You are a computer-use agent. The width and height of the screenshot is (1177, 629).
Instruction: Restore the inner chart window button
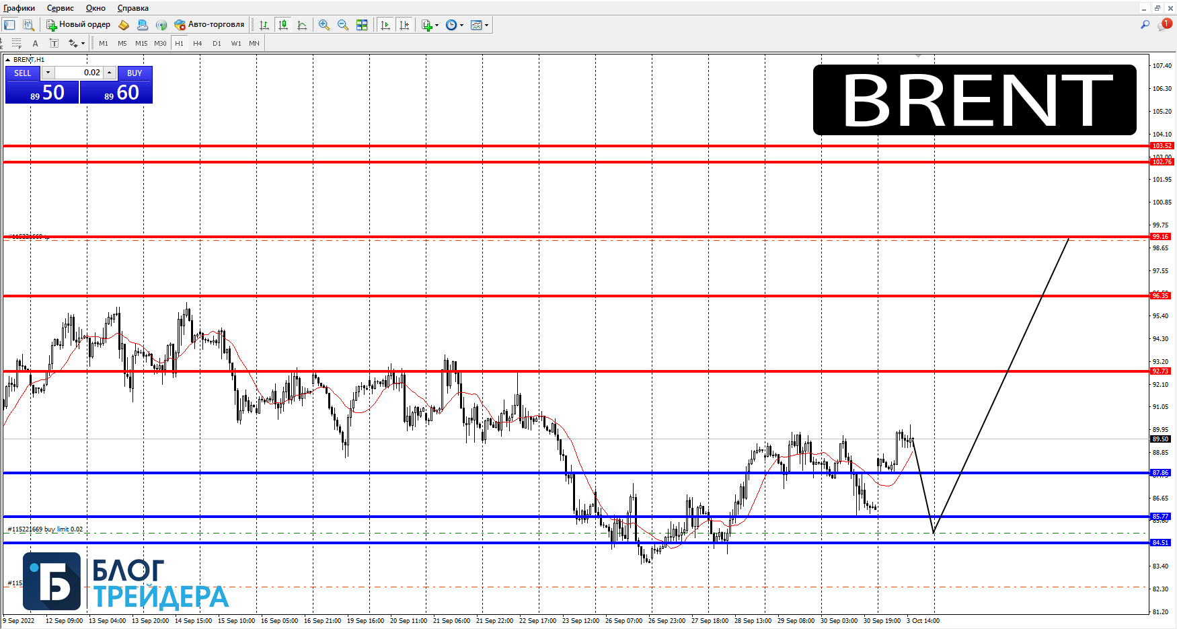pos(1157,8)
